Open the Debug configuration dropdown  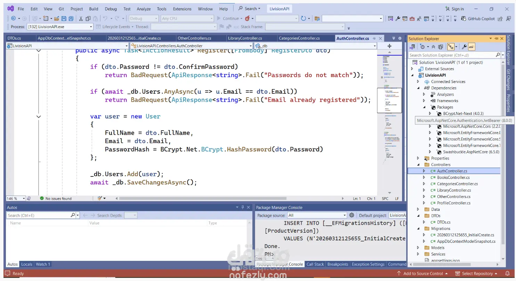(144, 18)
